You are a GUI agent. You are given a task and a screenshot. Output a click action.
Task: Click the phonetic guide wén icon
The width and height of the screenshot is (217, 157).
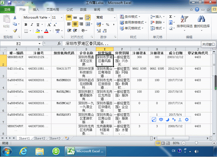click(58, 31)
